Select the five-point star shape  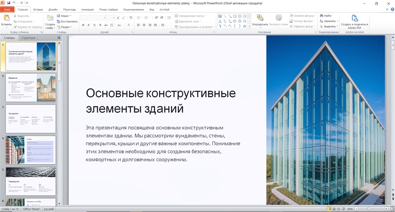pyautogui.click(x=244, y=26)
